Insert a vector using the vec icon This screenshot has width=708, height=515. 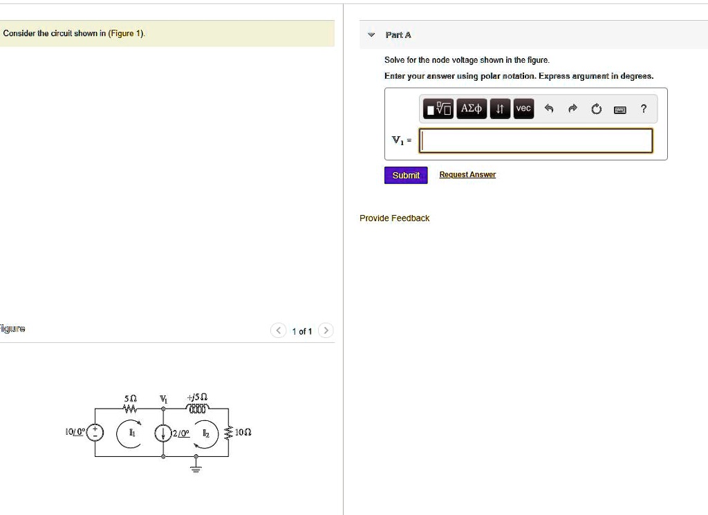click(x=523, y=109)
